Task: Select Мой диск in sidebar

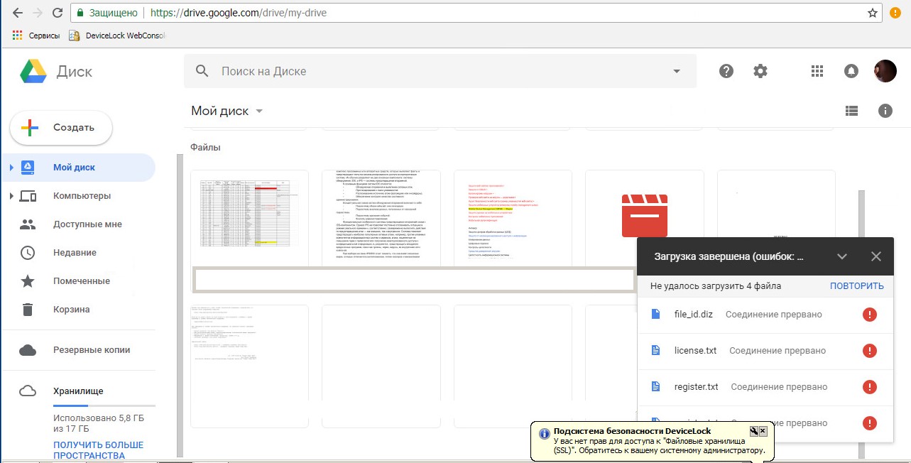Action: [80, 168]
